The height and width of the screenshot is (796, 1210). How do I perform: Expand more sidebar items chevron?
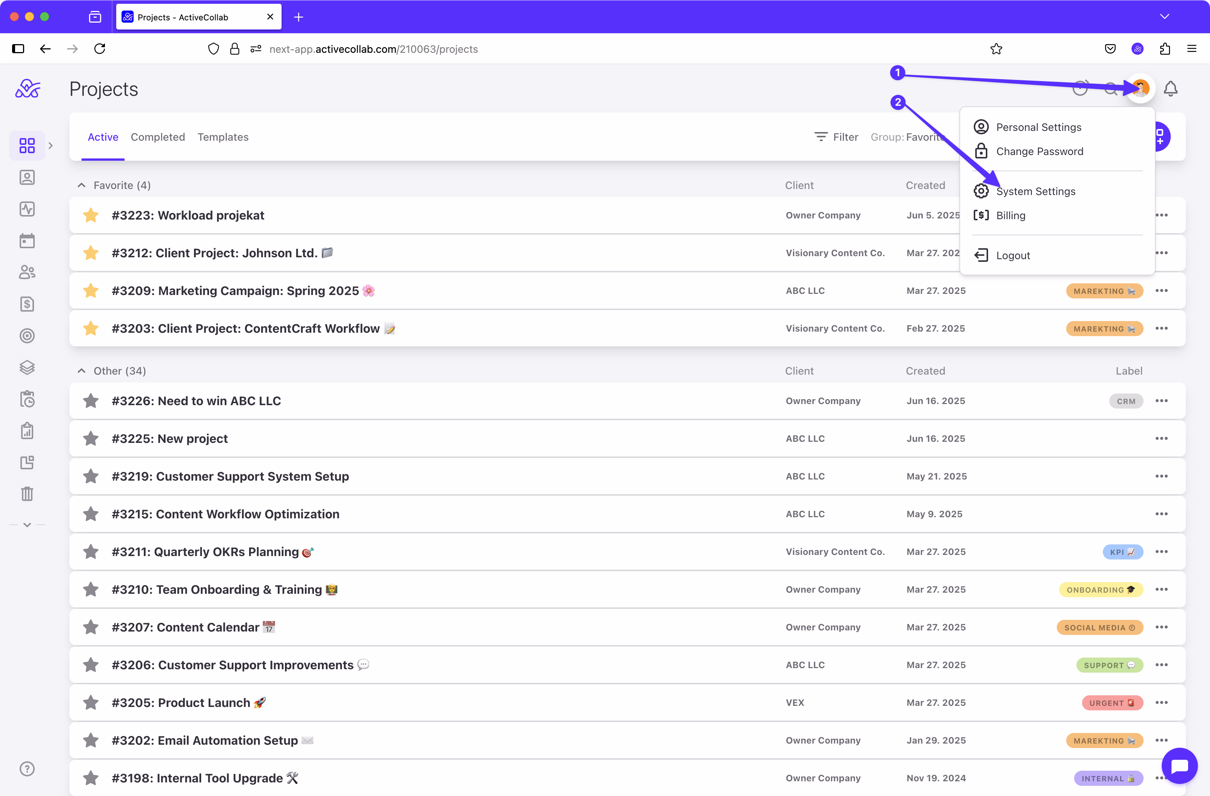[x=27, y=524]
